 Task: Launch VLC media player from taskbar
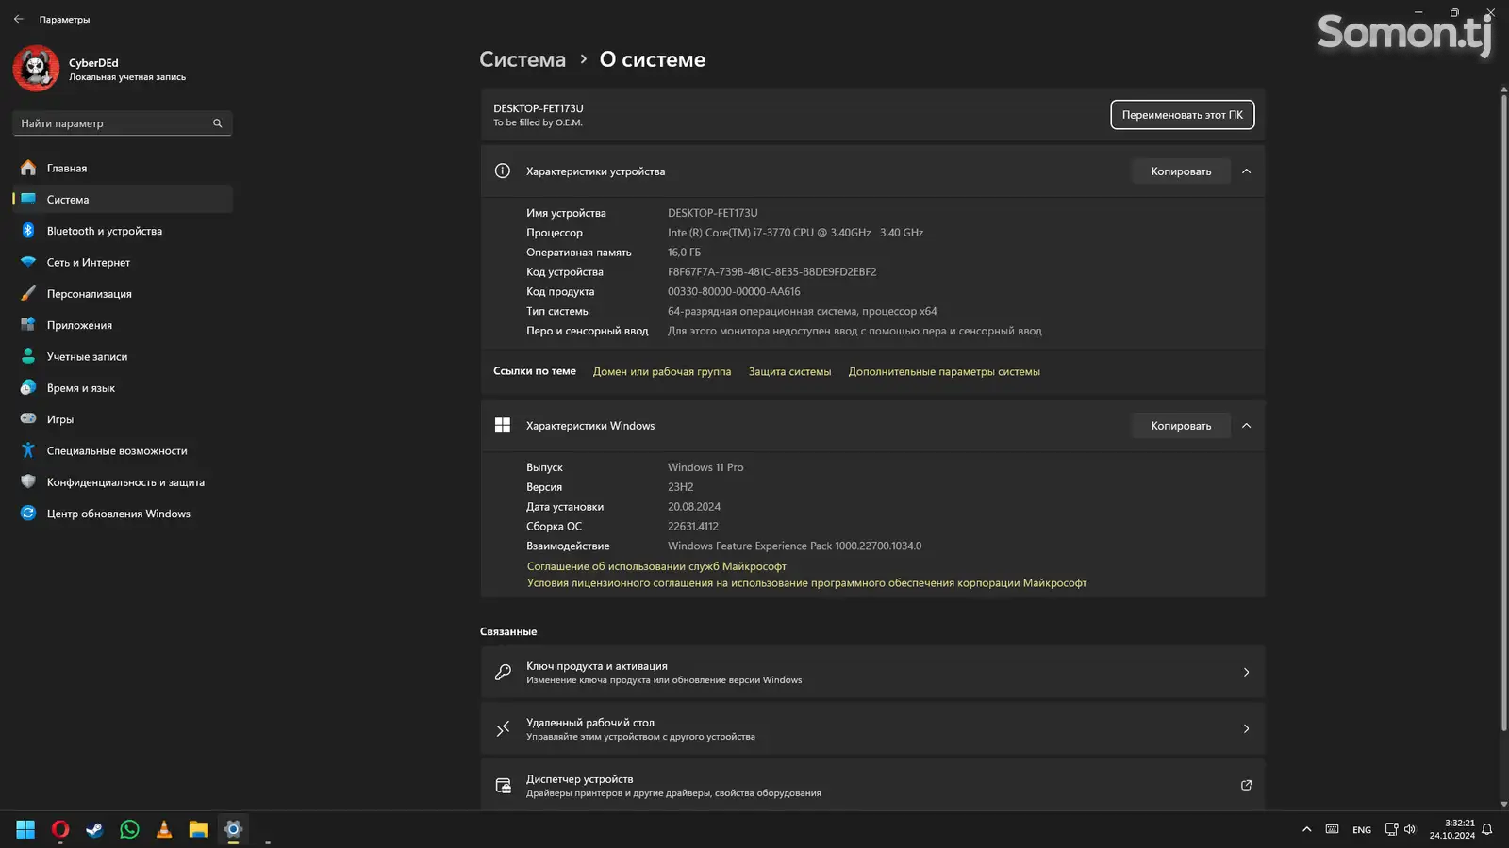pos(164,829)
